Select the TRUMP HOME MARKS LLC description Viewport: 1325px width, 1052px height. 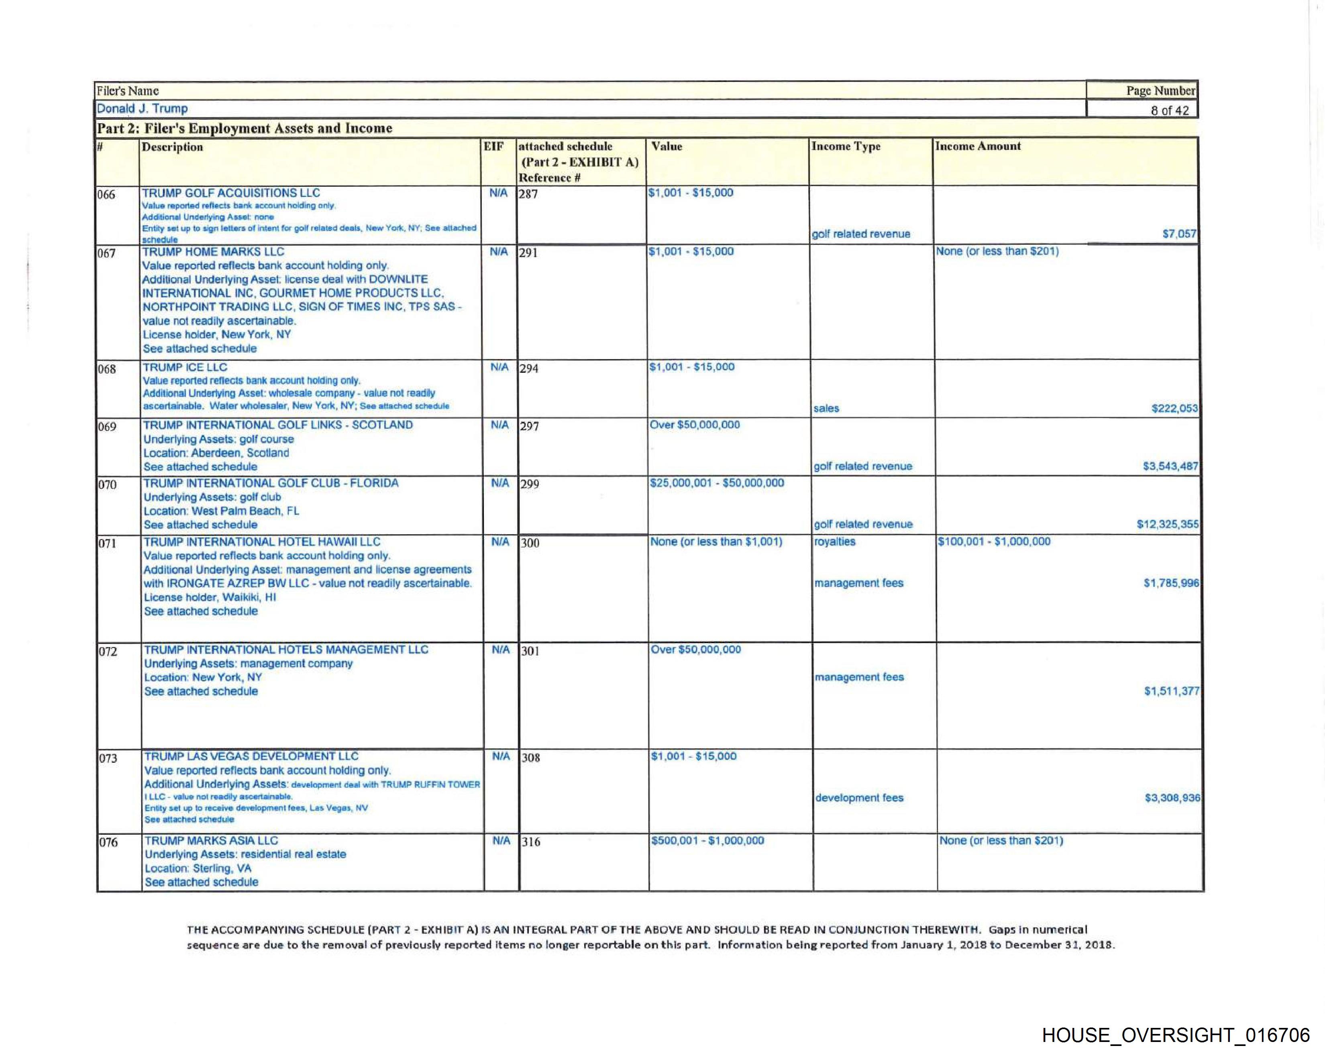click(213, 251)
